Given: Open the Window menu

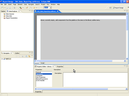Looking at the screenshot, I should click(53, 5).
